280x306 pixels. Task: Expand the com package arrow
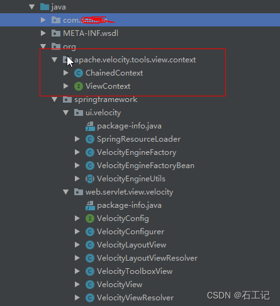click(x=43, y=20)
